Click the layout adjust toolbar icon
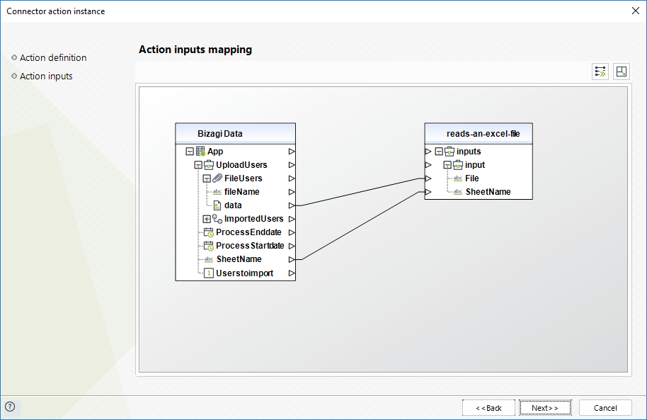The height and width of the screenshot is (420, 647). click(621, 72)
